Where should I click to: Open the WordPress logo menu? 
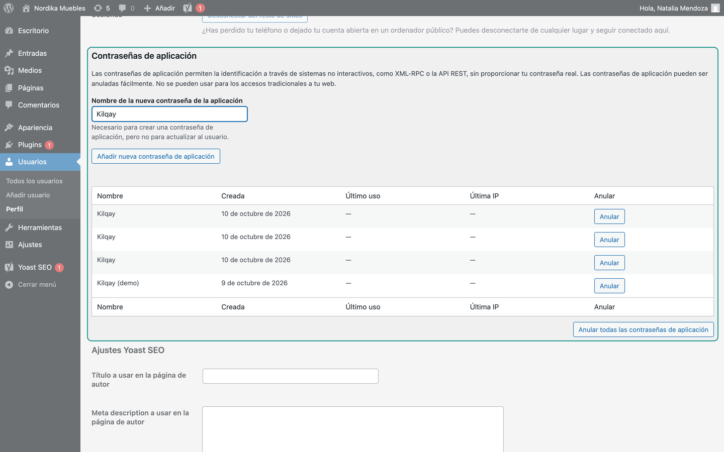pos(9,8)
